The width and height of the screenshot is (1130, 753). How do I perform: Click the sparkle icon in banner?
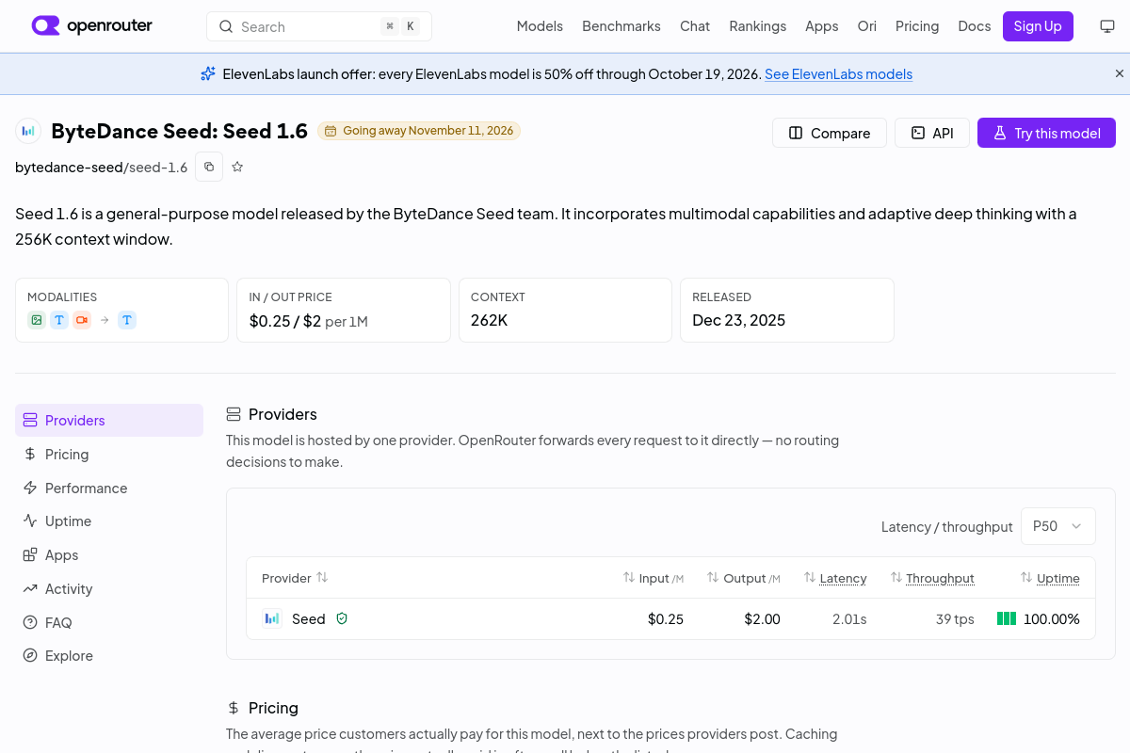tap(208, 73)
